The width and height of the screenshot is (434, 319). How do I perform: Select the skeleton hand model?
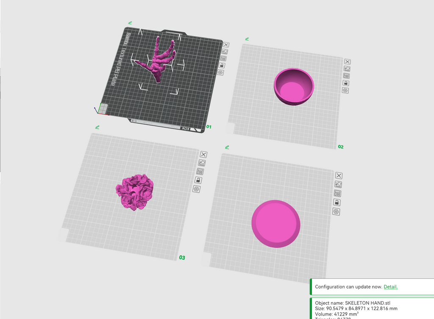(158, 59)
